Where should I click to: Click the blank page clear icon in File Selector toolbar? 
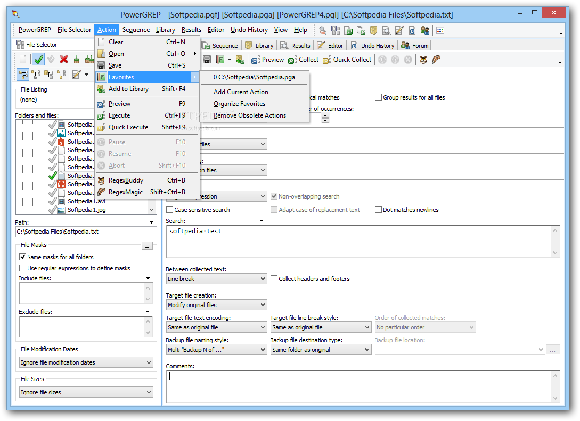click(23, 59)
